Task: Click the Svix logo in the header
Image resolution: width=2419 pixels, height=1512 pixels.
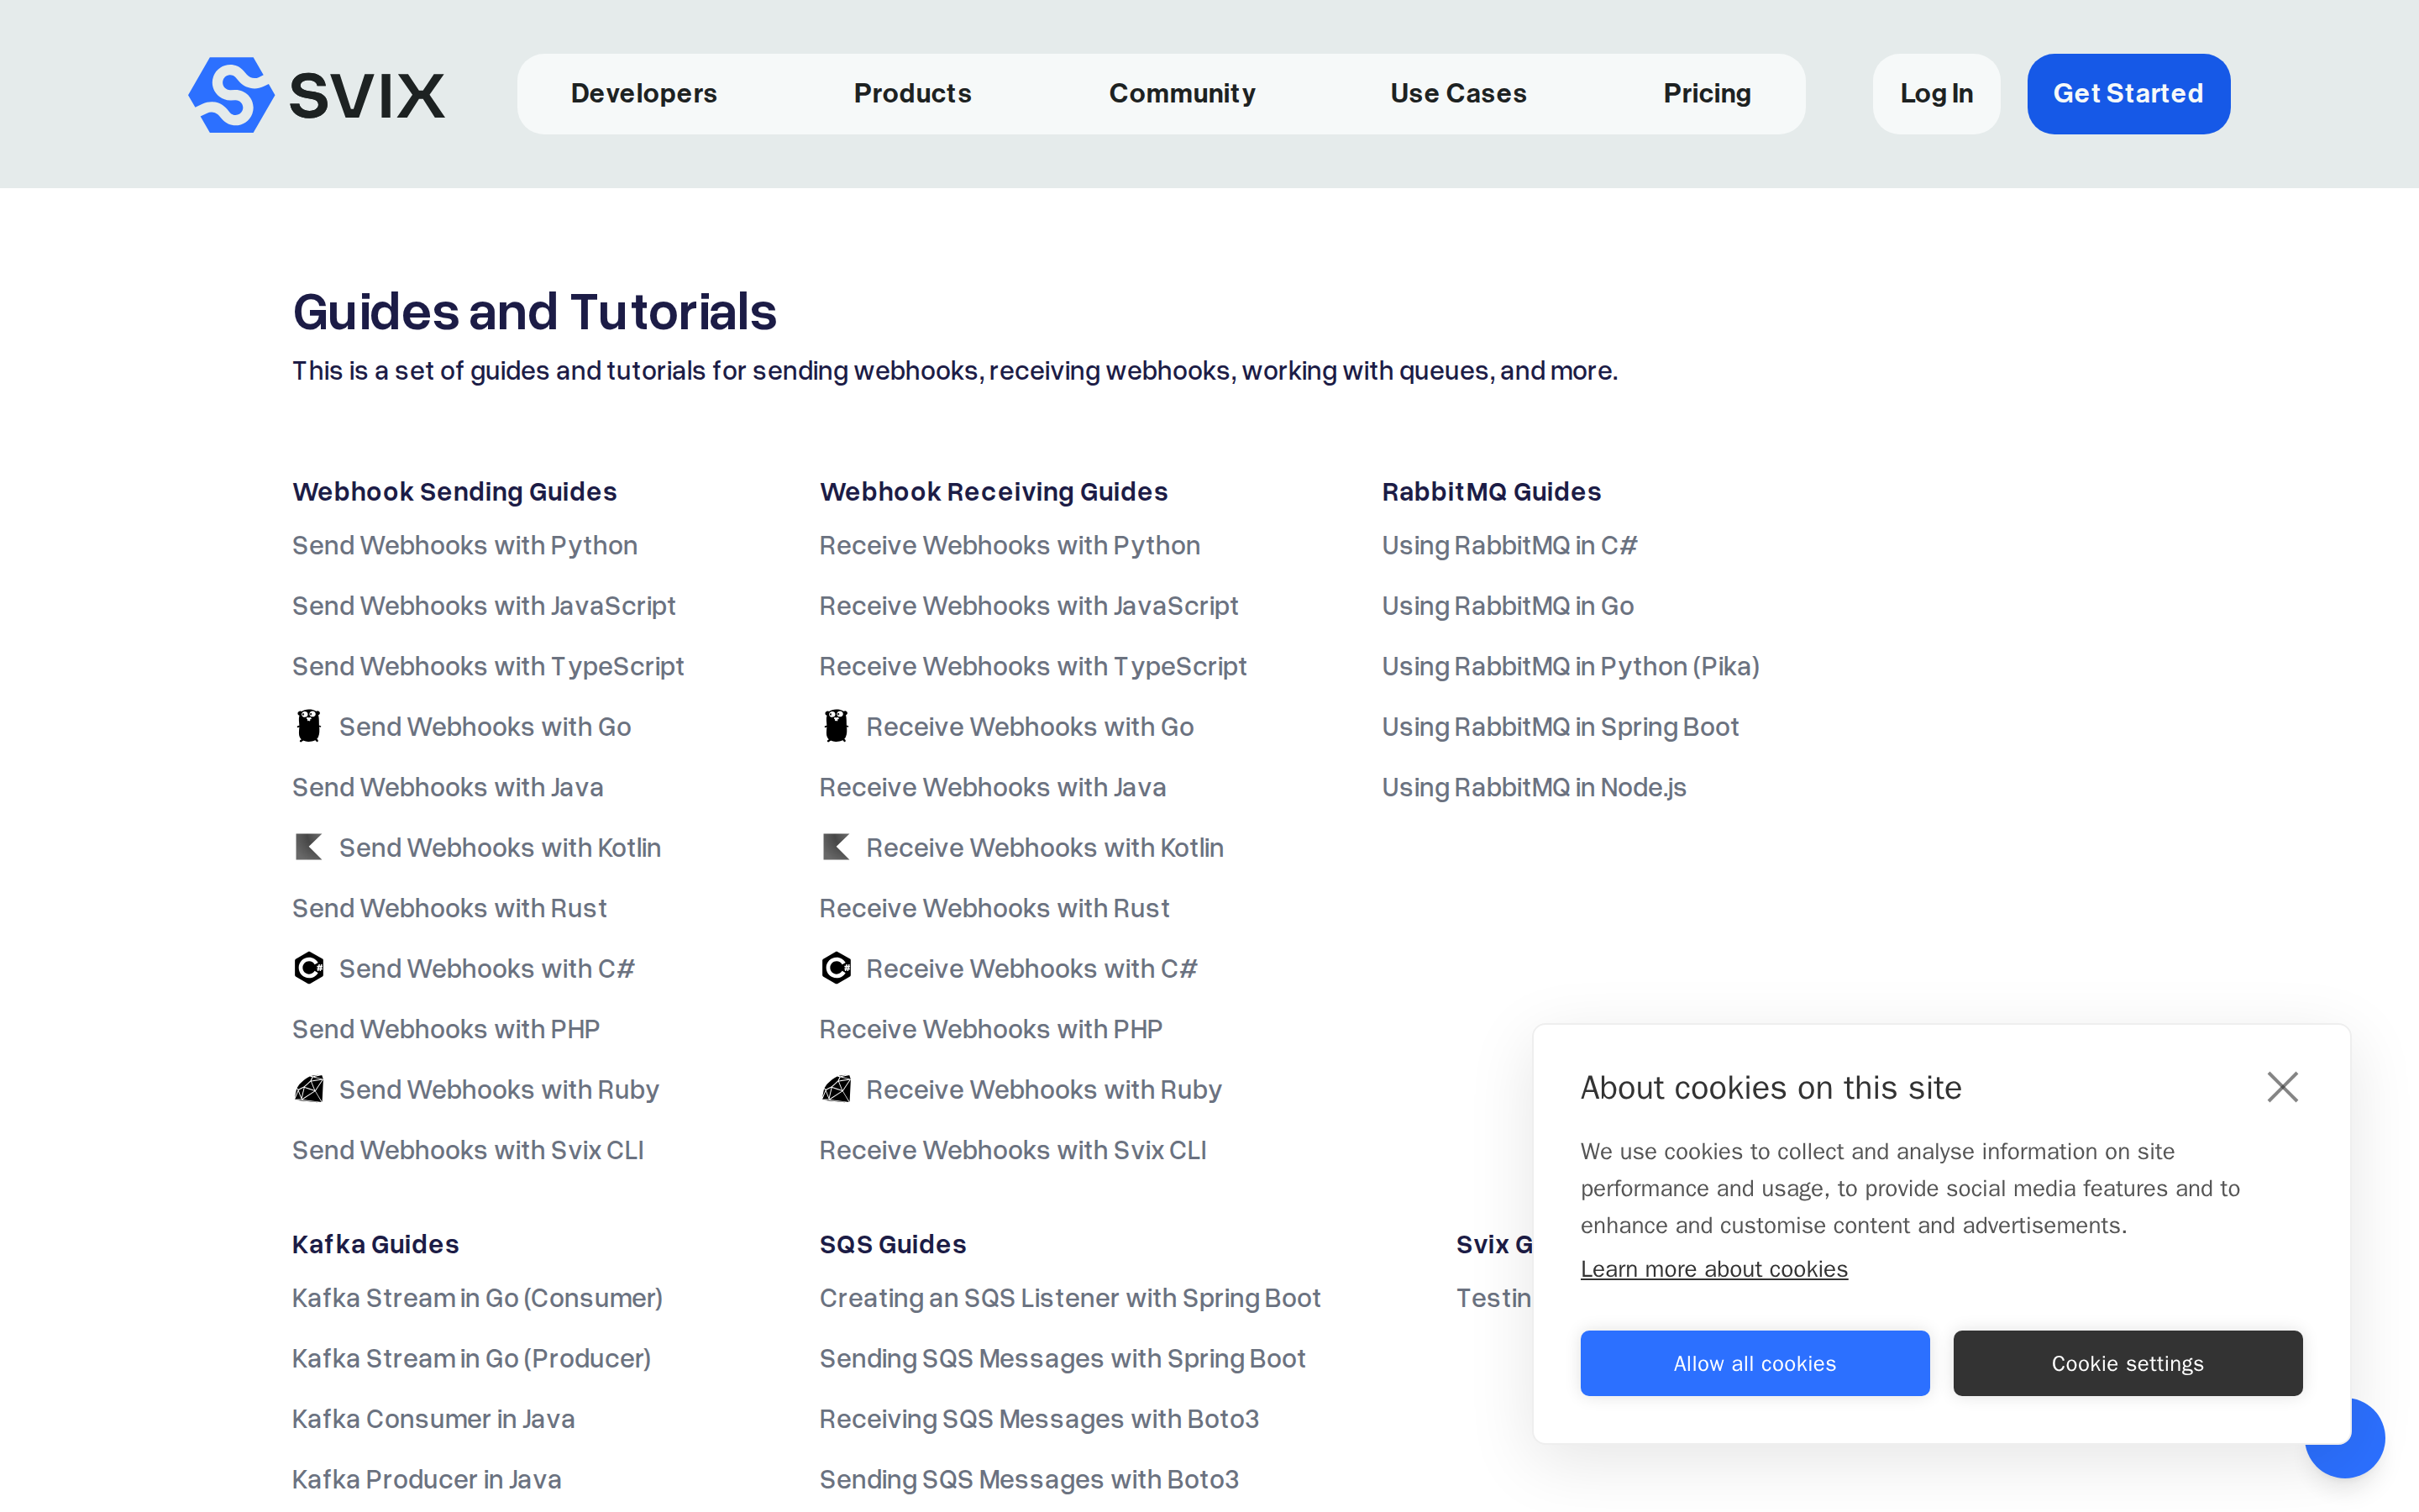Action: 317,94
